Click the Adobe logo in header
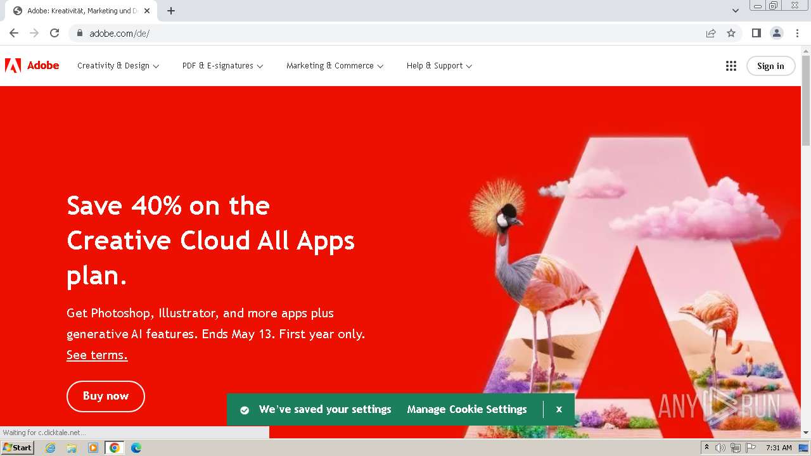Viewport: 811px width, 456px height. pos(32,65)
